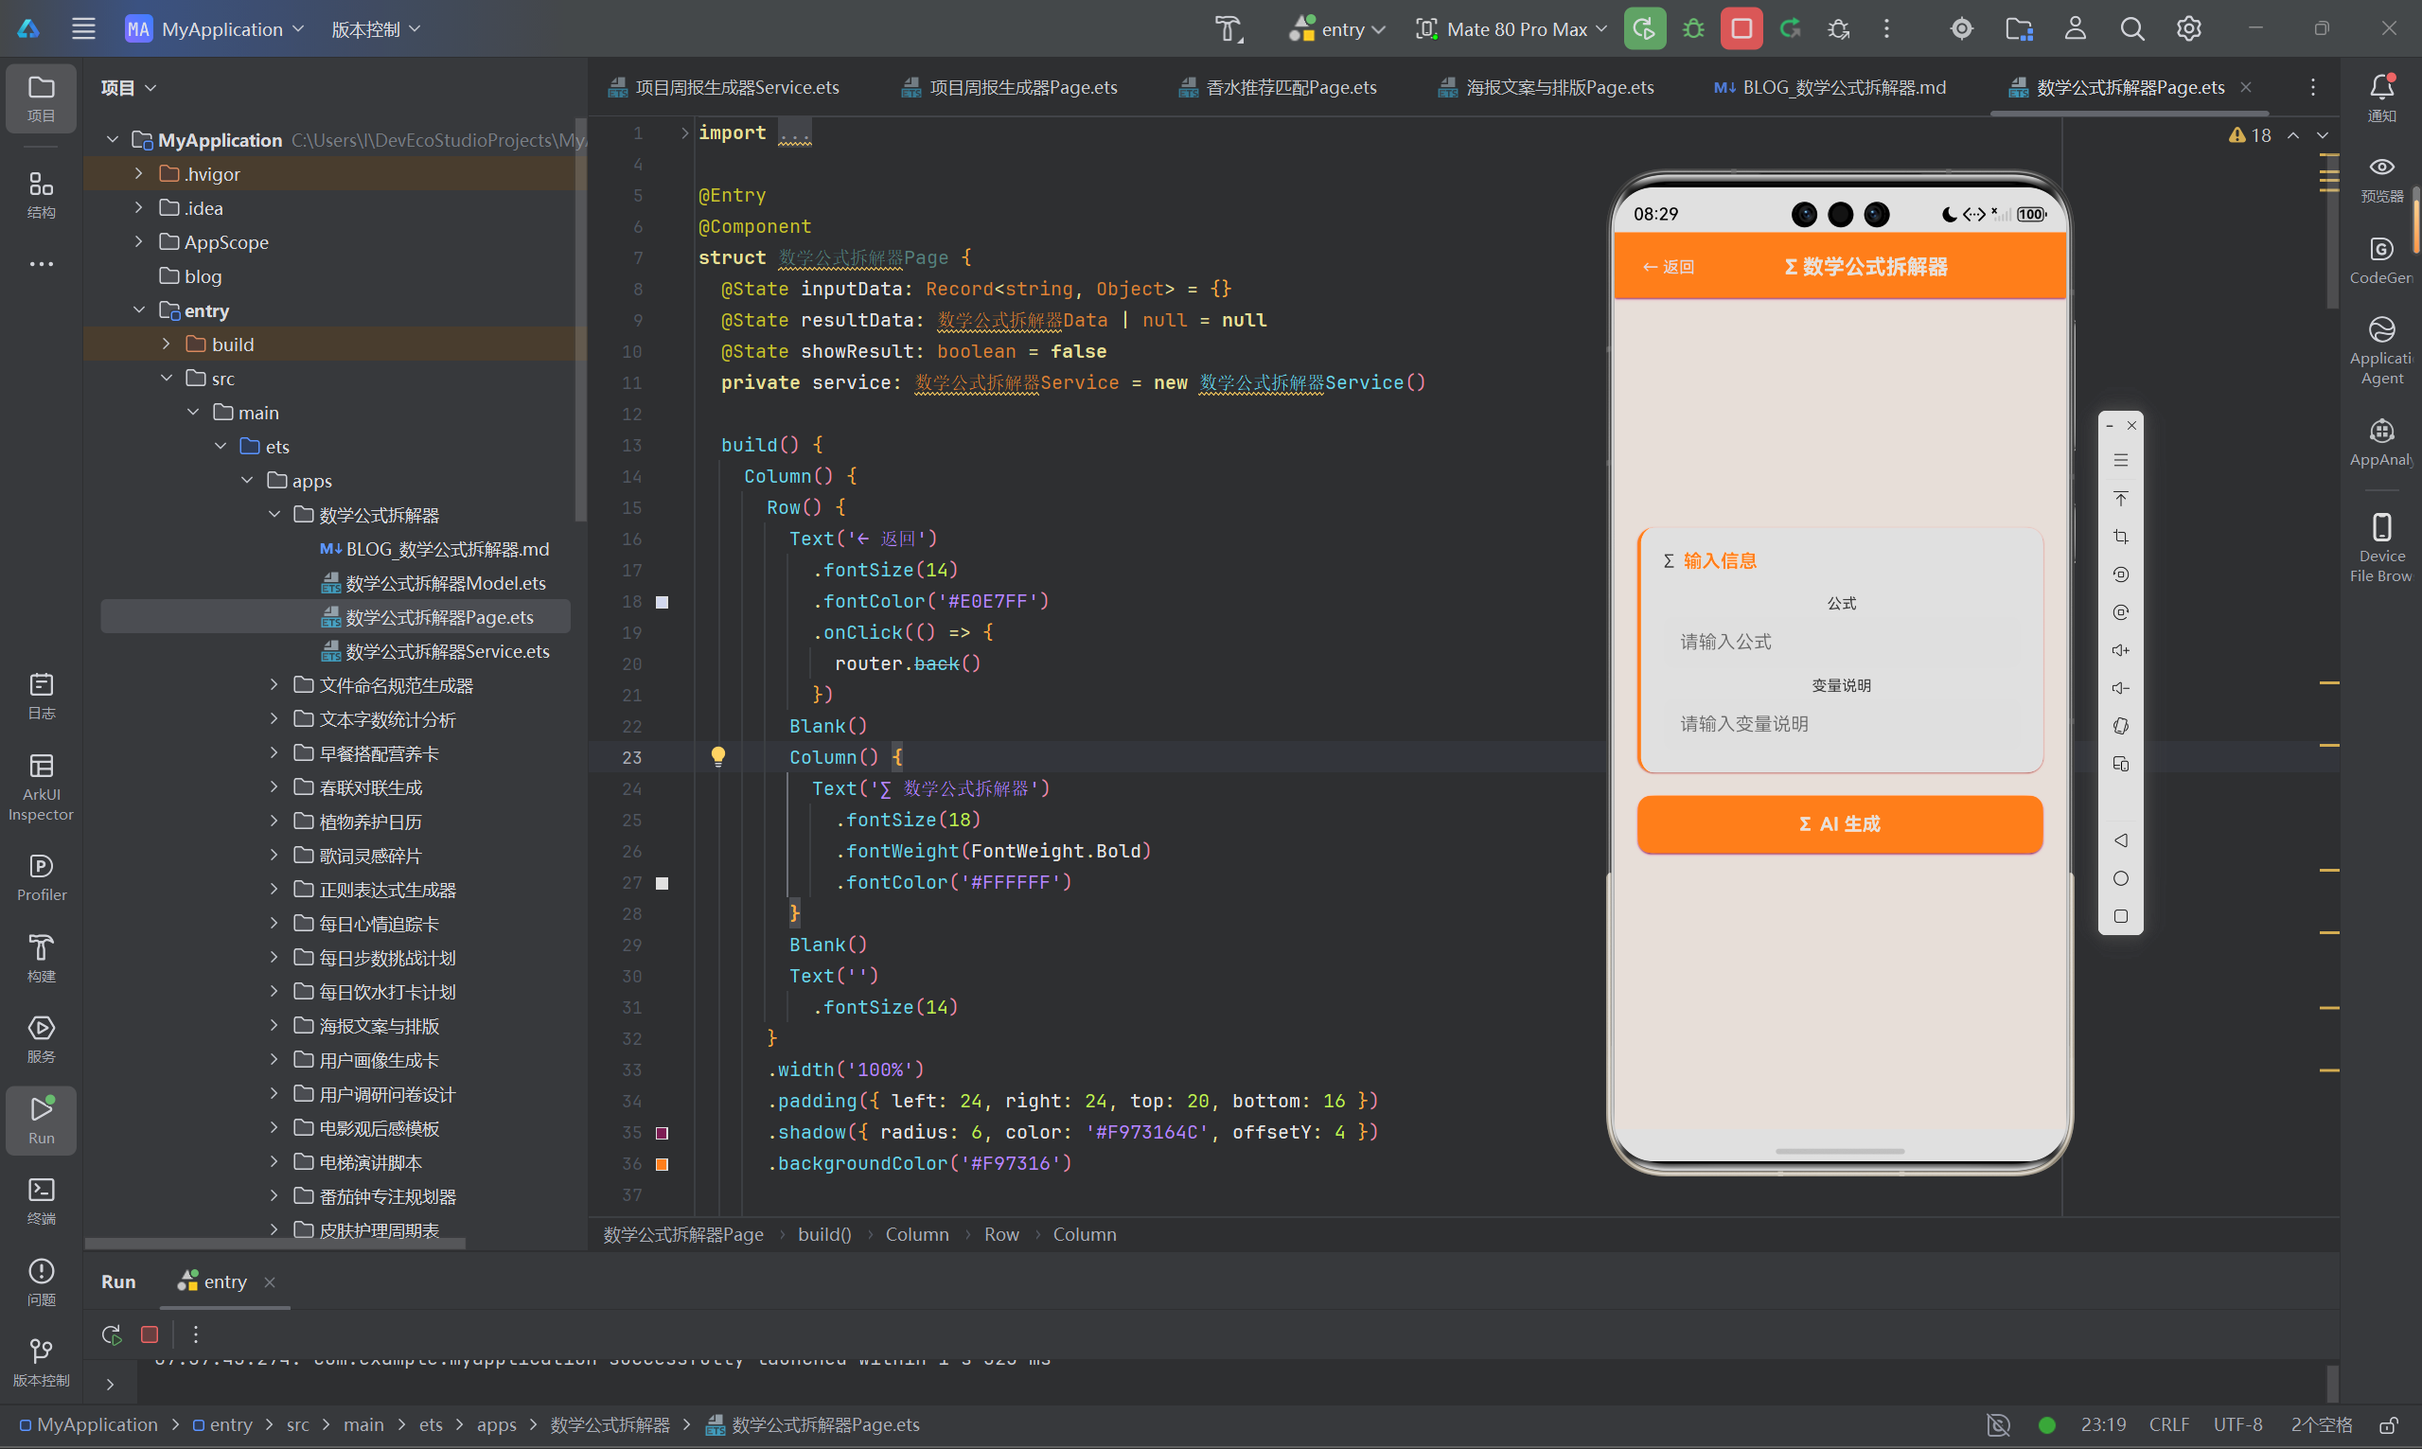Open the Search magnifier in title bar
2422x1449 pixels.
point(2132,28)
